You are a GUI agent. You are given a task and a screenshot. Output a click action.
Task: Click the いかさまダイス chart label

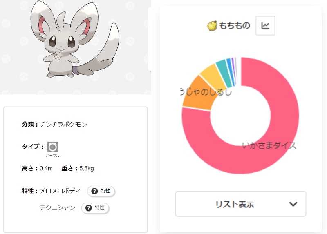click(269, 145)
